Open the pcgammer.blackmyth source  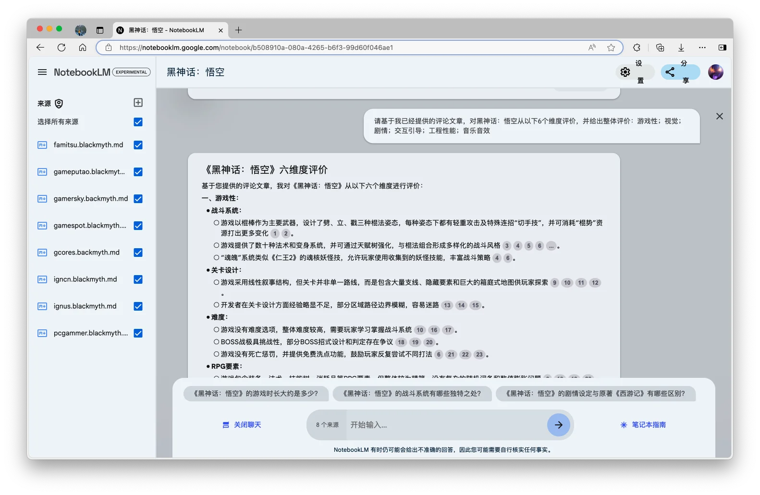click(91, 333)
